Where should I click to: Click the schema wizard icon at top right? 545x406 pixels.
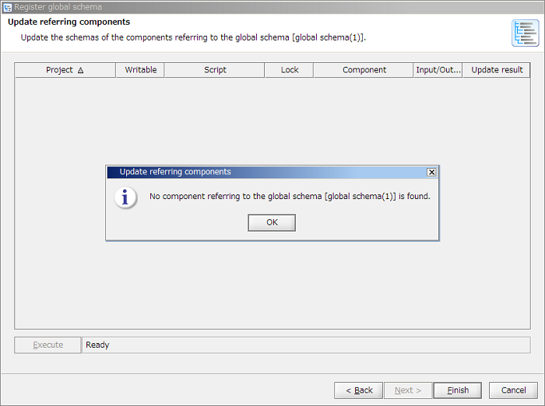[525, 33]
